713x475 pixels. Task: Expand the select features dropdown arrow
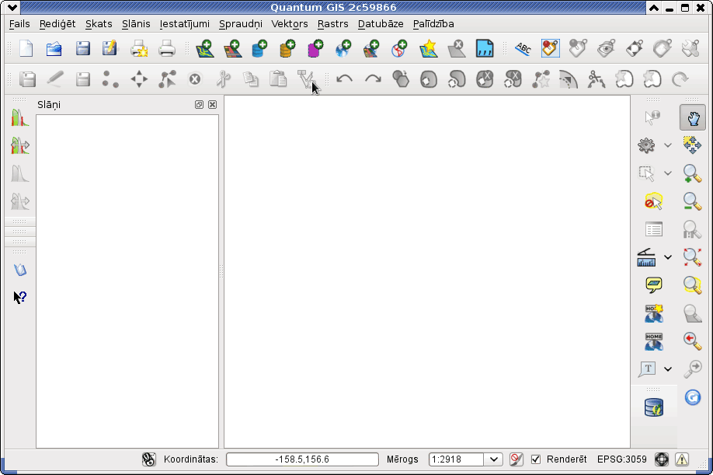(667, 173)
